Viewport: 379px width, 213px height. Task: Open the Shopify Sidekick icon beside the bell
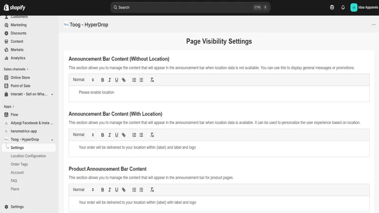(x=332, y=8)
